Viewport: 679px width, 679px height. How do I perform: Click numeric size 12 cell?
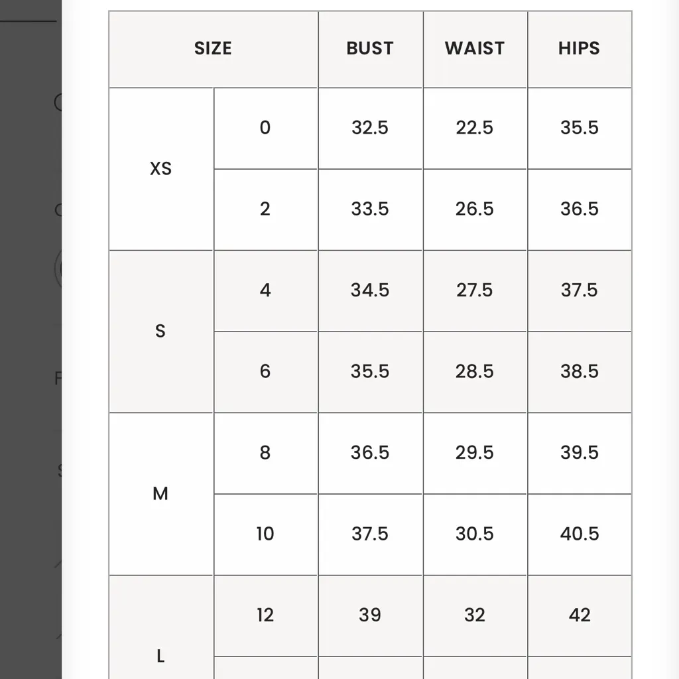[x=265, y=615]
